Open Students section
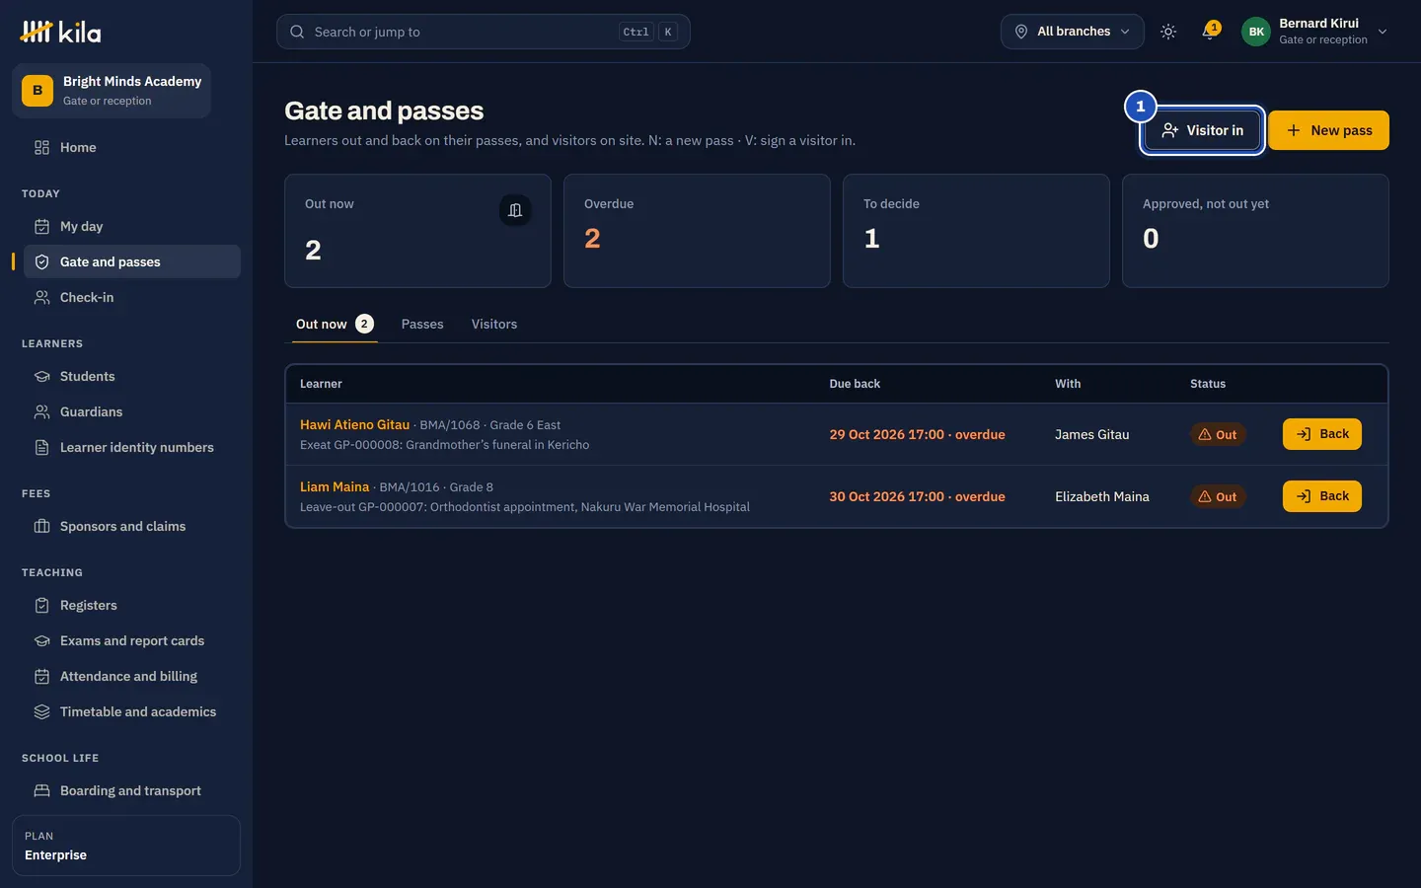1421x888 pixels. [x=132, y=376]
